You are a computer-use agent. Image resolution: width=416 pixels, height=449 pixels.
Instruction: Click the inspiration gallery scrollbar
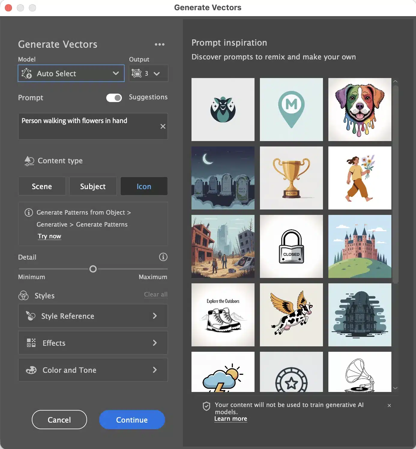click(x=396, y=184)
